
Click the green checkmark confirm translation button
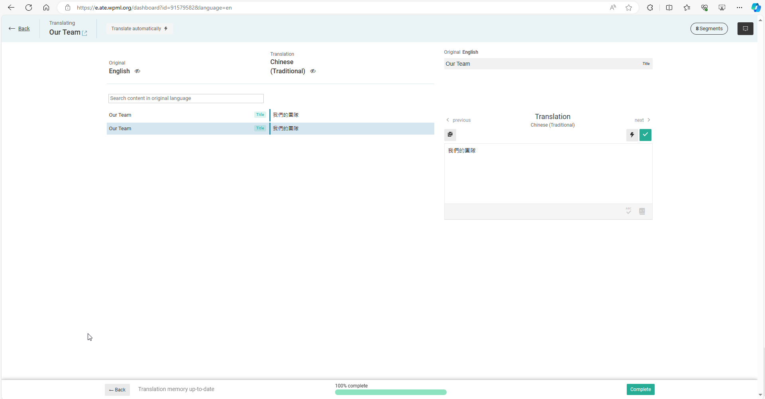click(645, 135)
